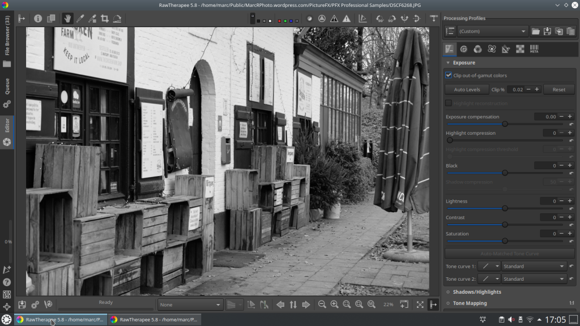Expand the Shadows/Highlights section

point(476,292)
